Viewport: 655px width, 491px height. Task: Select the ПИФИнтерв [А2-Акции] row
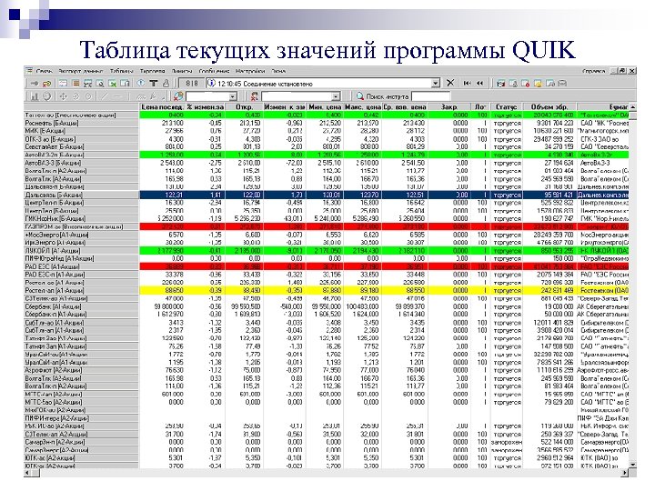click(327, 418)
